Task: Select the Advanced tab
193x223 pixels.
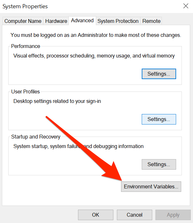Action: tap(82, 20)
